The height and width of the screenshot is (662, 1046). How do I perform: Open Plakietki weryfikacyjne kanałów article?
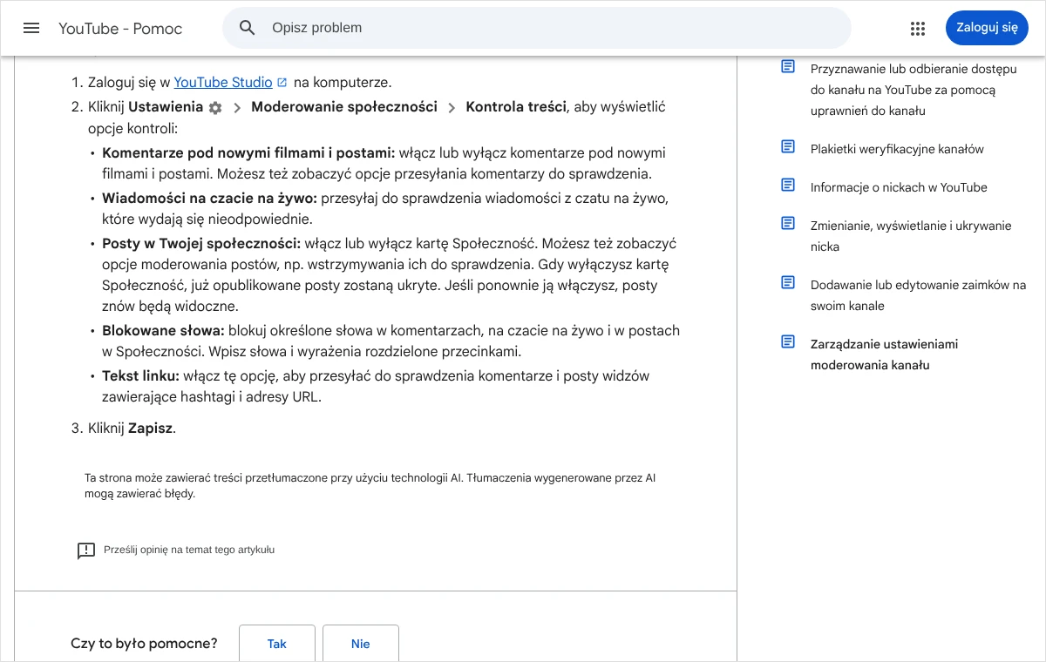click(x=897, y=149)
